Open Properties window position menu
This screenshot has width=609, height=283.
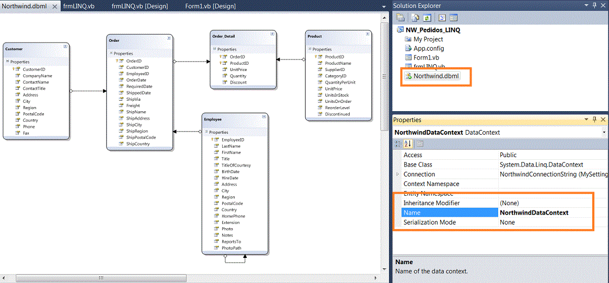(x=587, y=120)
